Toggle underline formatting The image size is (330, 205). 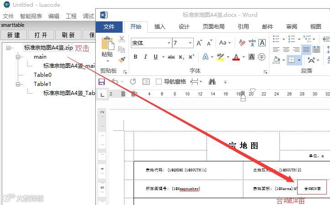(155, 57)
